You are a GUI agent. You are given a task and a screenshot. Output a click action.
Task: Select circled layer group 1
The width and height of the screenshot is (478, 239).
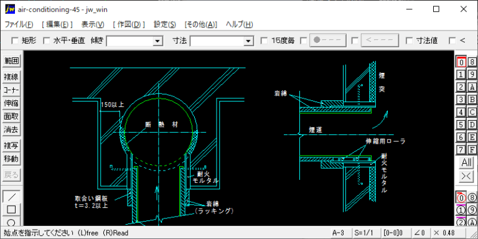pos(461,210)
